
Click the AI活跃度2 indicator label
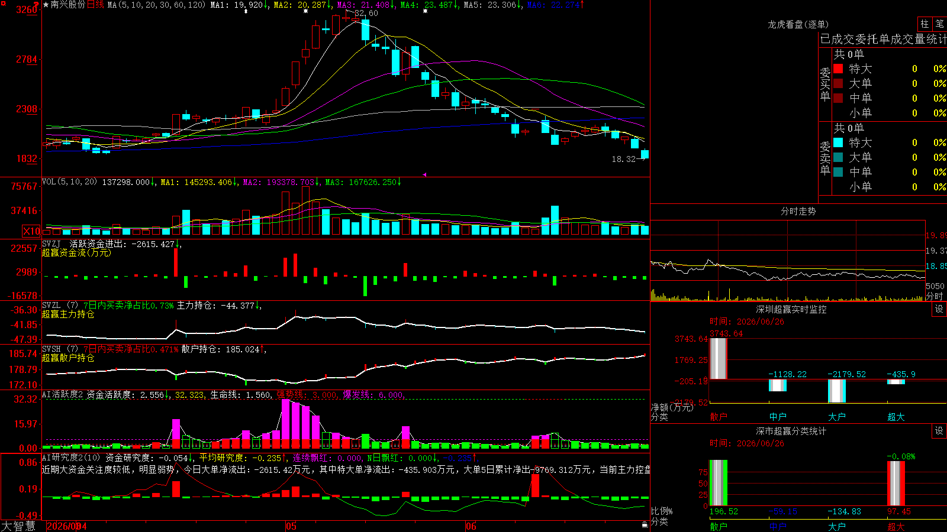[63, 394]
